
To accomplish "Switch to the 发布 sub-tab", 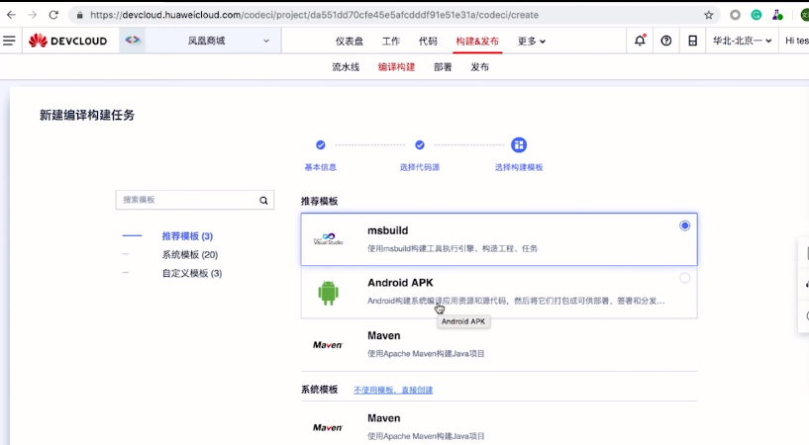I will [x=480, y=67].
